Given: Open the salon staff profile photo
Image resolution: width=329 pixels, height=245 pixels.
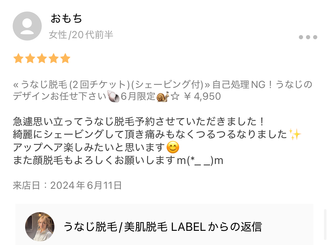Looking at the screenshot, I should (40, 227).
